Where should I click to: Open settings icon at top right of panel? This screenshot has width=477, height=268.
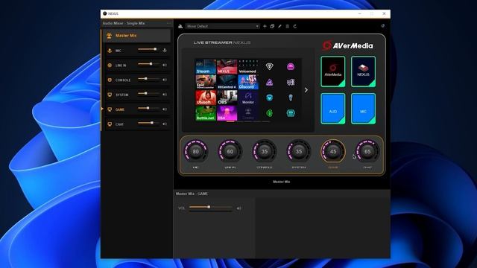click(382, 26)
